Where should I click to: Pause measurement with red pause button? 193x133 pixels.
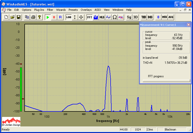pyautogui.click(x=54, y=17)
